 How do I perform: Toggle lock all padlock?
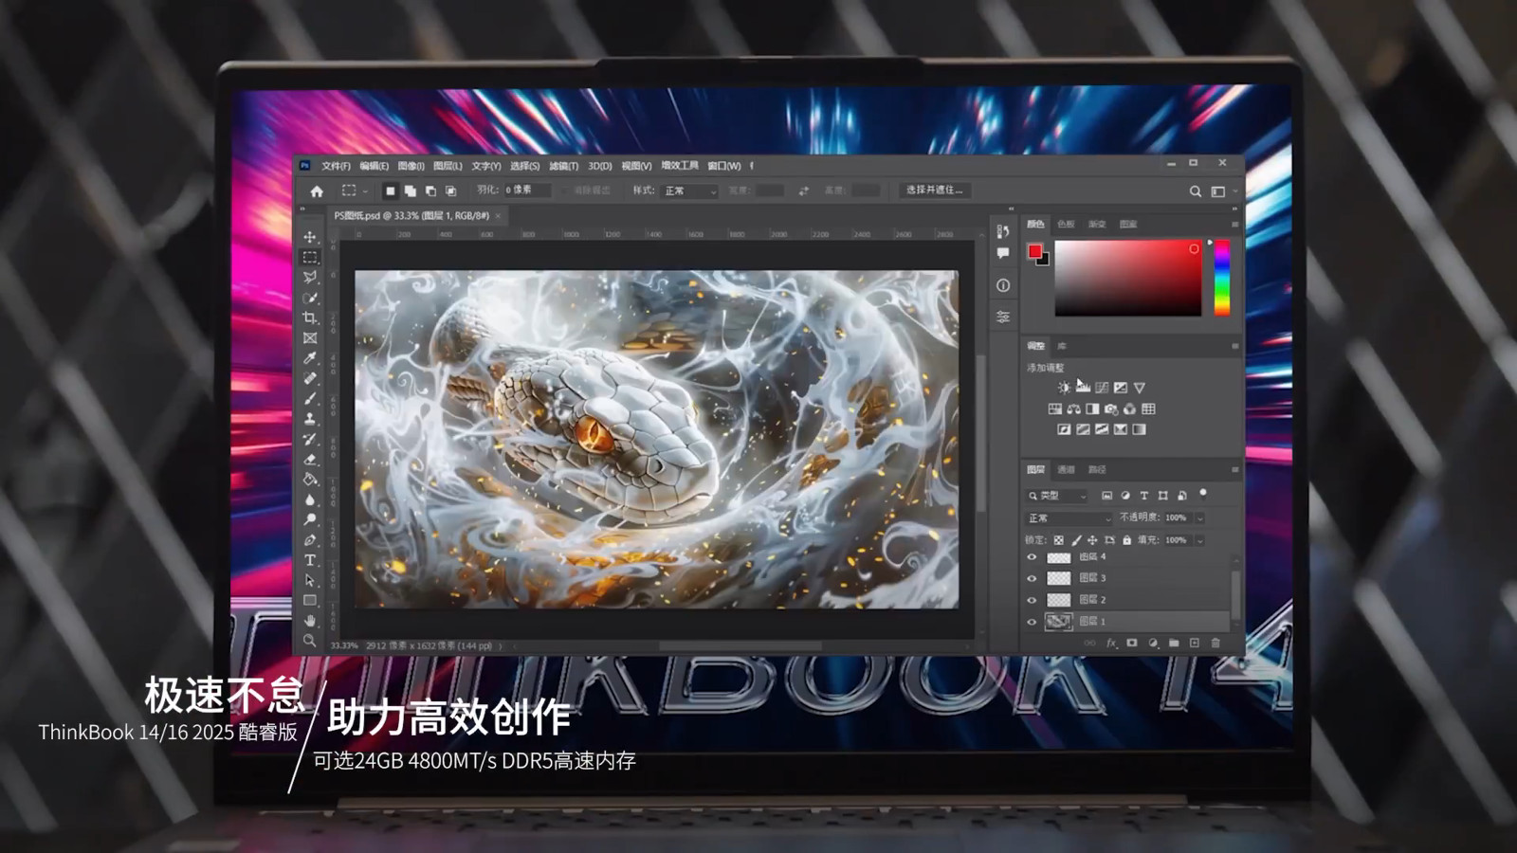pyautogui.click(x=1127, y=540)
